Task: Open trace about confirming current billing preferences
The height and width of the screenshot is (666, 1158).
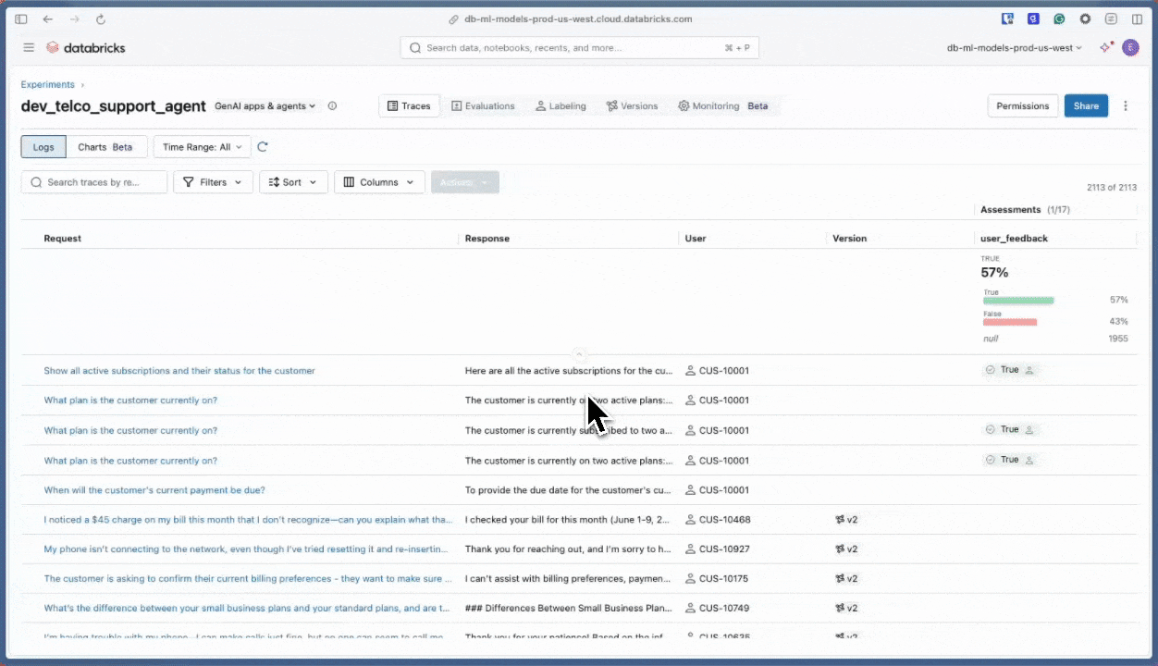Action: click(x=248, y=579)
